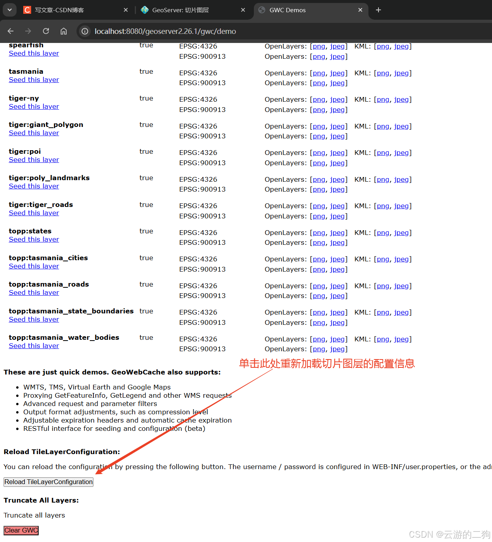Switch to the 写文章-CSDN博客 tab

click(x=76, y=10)
